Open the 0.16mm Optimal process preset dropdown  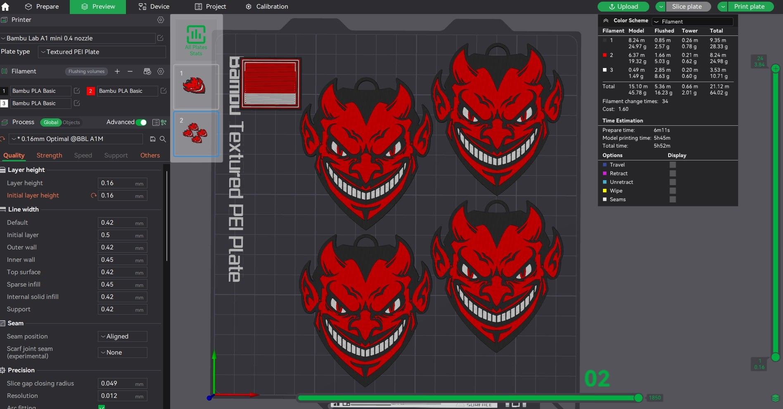(76, 139)
